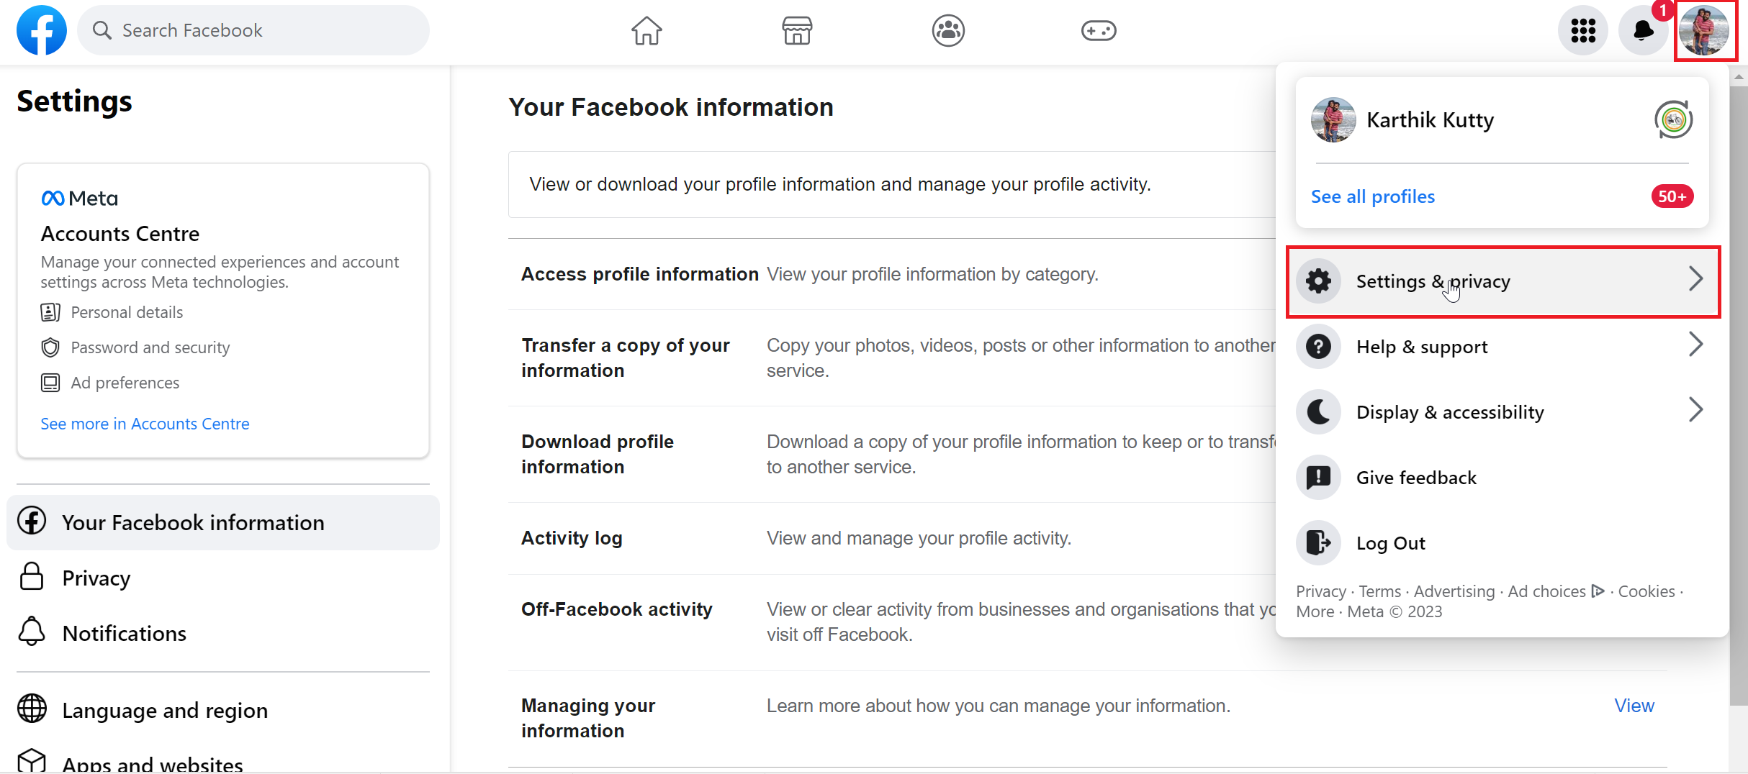Click See more in Accounts Centre

click(144, 424)
